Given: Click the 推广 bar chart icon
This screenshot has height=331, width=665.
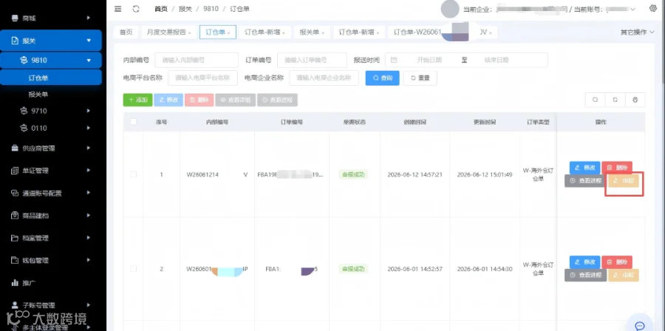Looking at the screenshot, I should pos(16,282).
